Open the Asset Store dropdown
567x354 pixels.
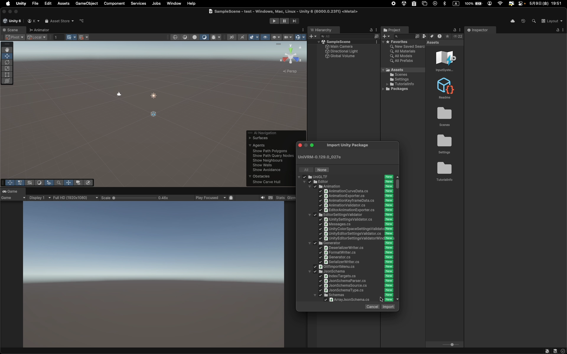pyautogui.click(x=59, y=21)
